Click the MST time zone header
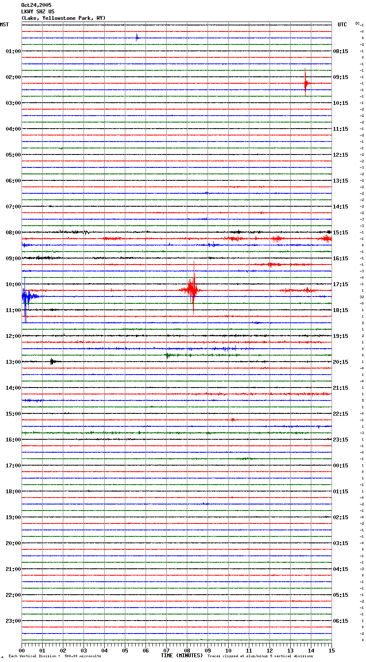 (x=4, y=25)
